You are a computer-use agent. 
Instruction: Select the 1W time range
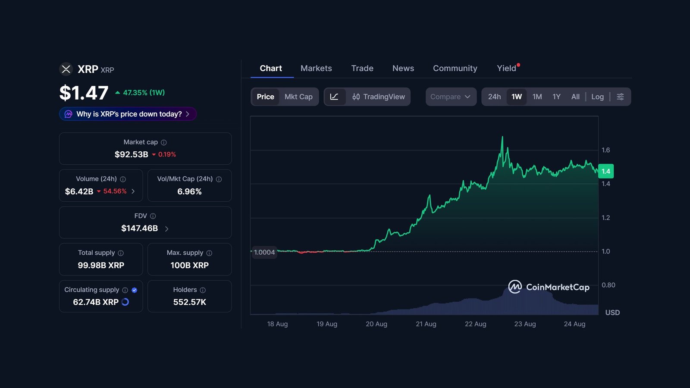tap(517, 97)
